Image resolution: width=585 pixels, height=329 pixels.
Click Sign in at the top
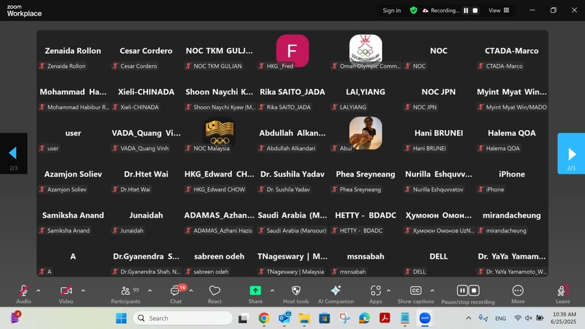click(391, 10)
